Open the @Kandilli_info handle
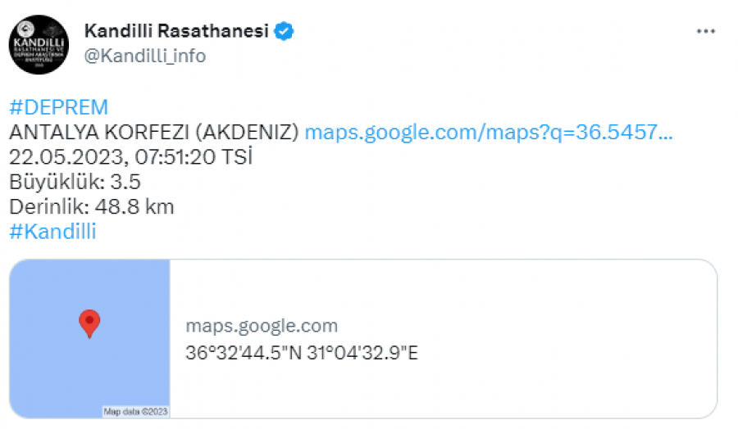 [145, 56]
